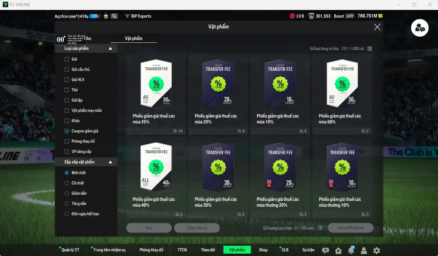
Task: Enable the Gói cầu thủ checkbox
Action: click(67, 69)
